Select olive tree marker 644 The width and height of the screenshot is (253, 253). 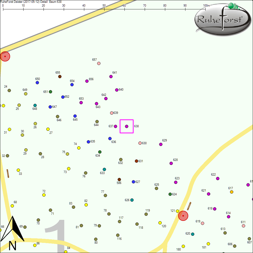[97, 121]
